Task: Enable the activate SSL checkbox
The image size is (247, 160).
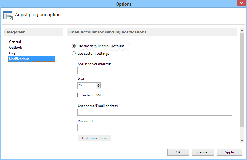Action: tap(80, 95)
